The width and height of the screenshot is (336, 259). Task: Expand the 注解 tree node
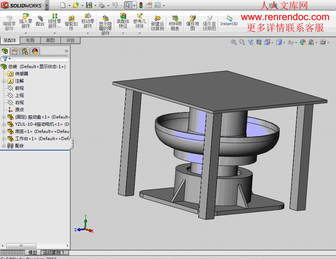tap(4, 81)
